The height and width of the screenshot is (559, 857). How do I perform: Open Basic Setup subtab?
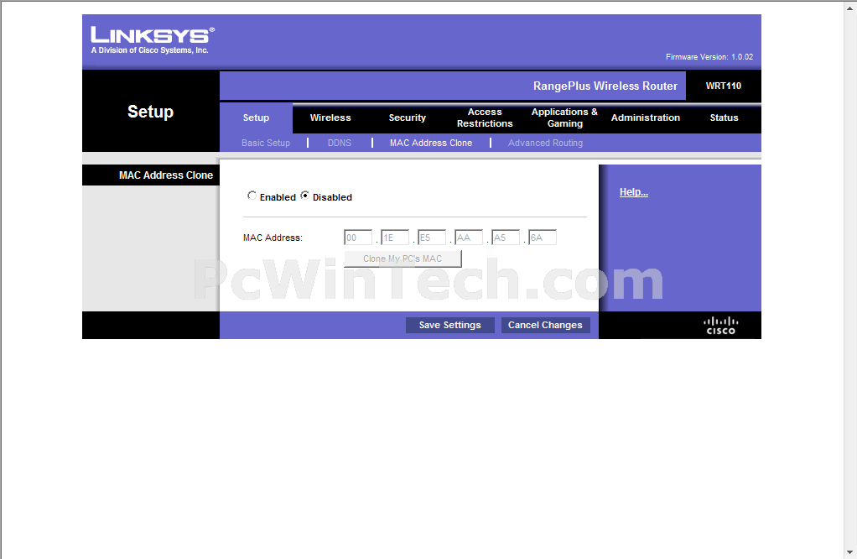[266, 143]
